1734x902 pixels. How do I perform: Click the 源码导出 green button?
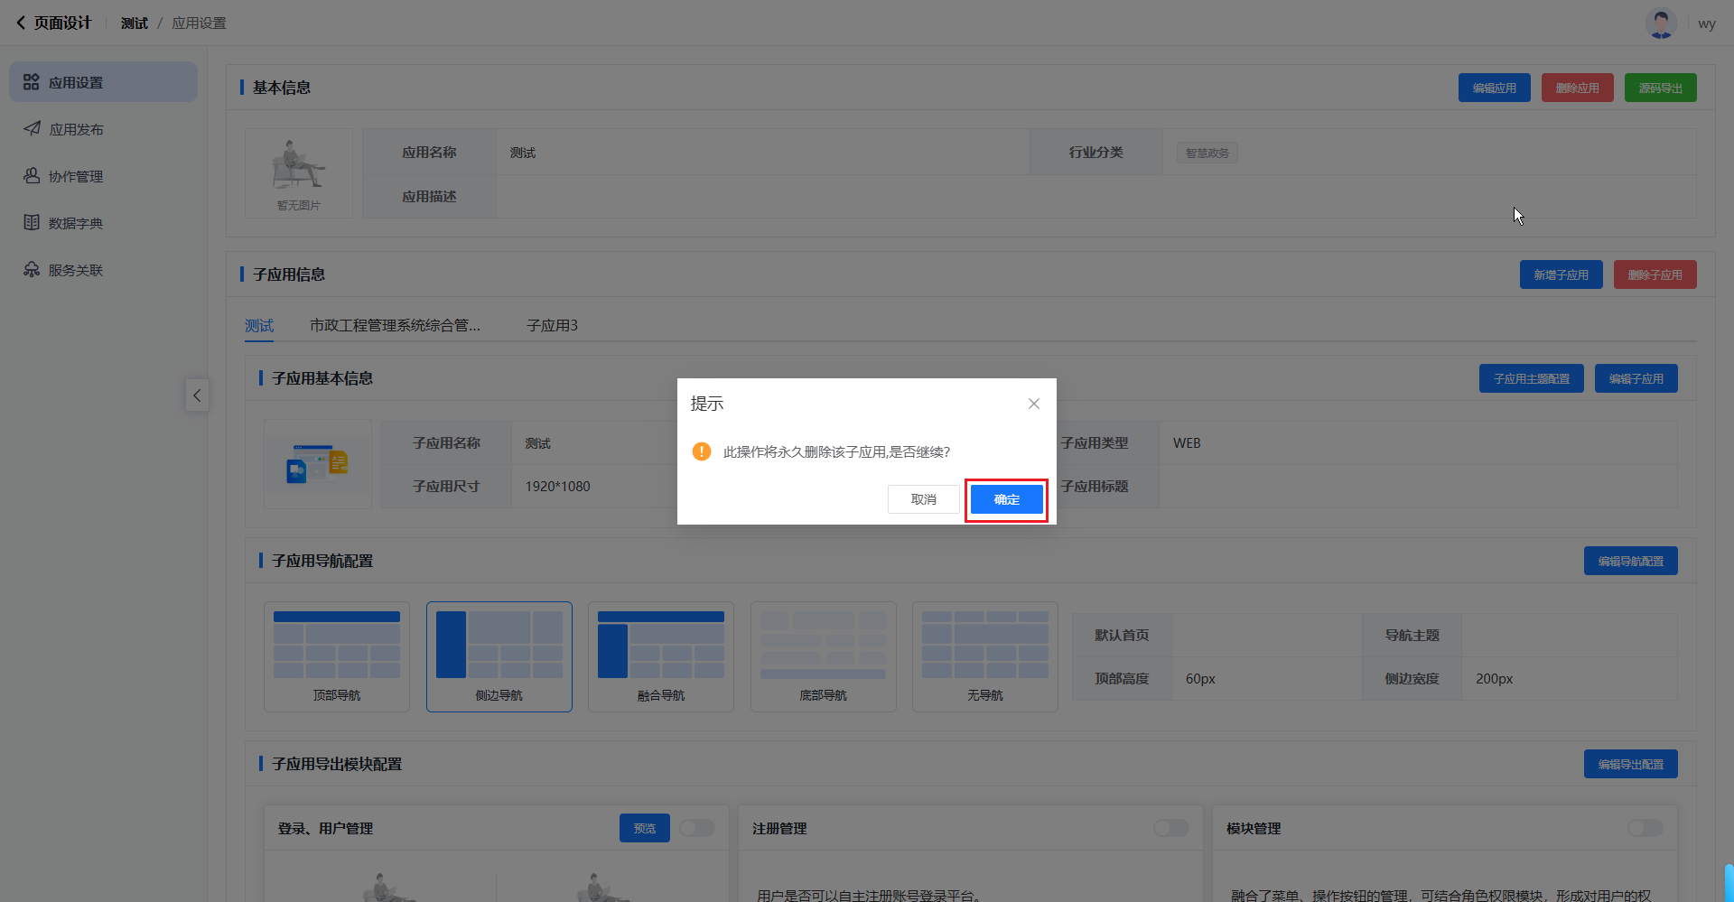tap(1660, 88)
